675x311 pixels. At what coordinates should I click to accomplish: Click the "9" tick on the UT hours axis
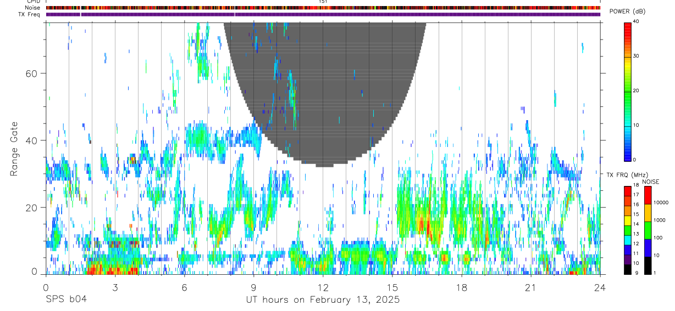(253, 287)
